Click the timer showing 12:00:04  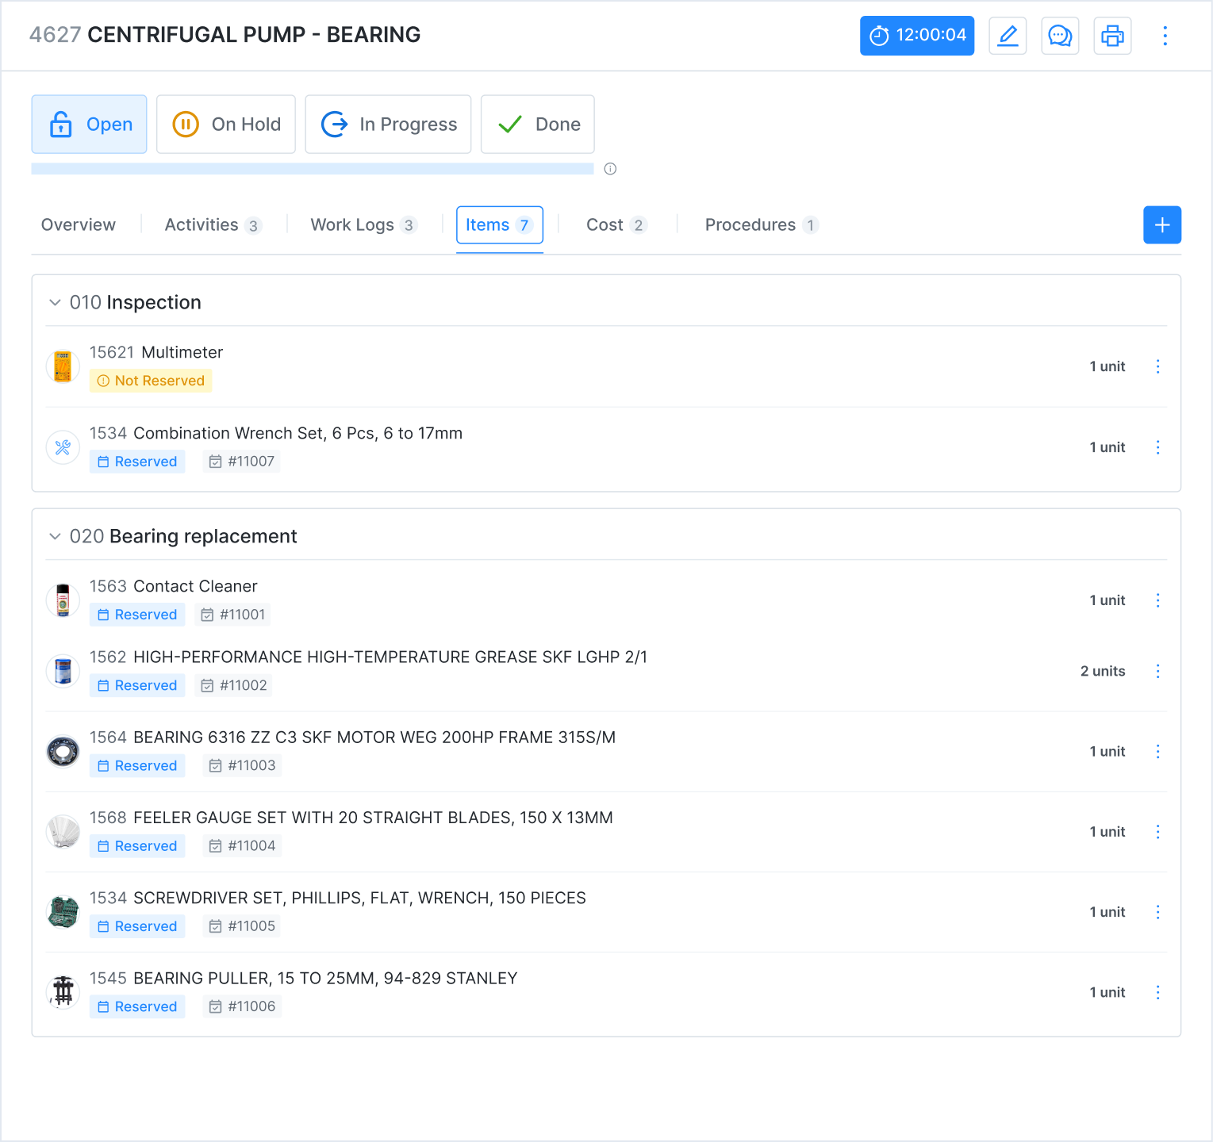tap(916, 36)
